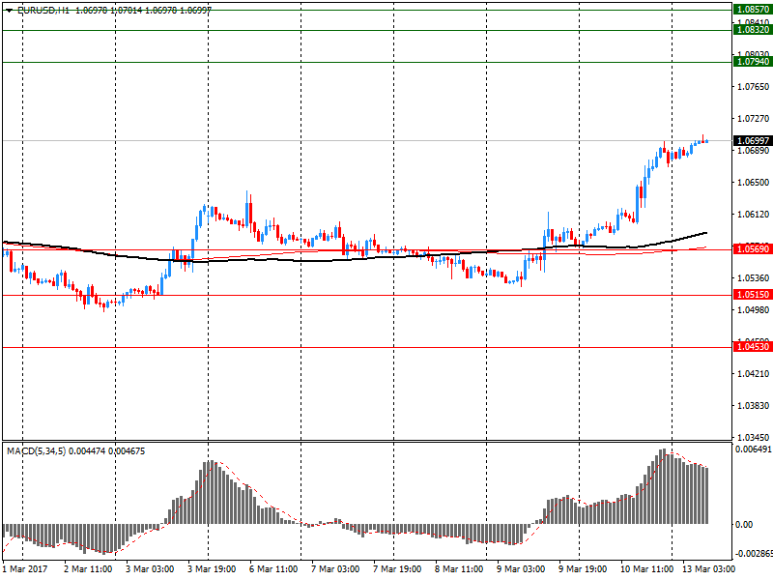The width and height of the screenshot is (773, 580).
Task: Click the 1.07650 price scale value
Action: click(753, 87)
